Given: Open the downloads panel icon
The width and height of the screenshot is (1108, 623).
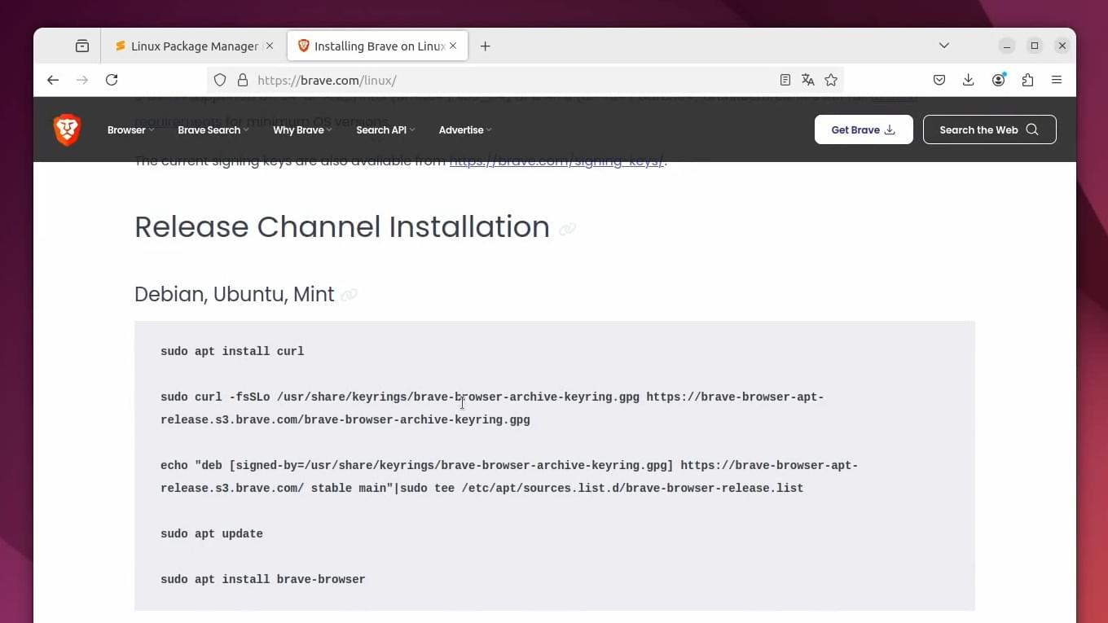Looking at the screenshot, I should click(x=968, y=80).
